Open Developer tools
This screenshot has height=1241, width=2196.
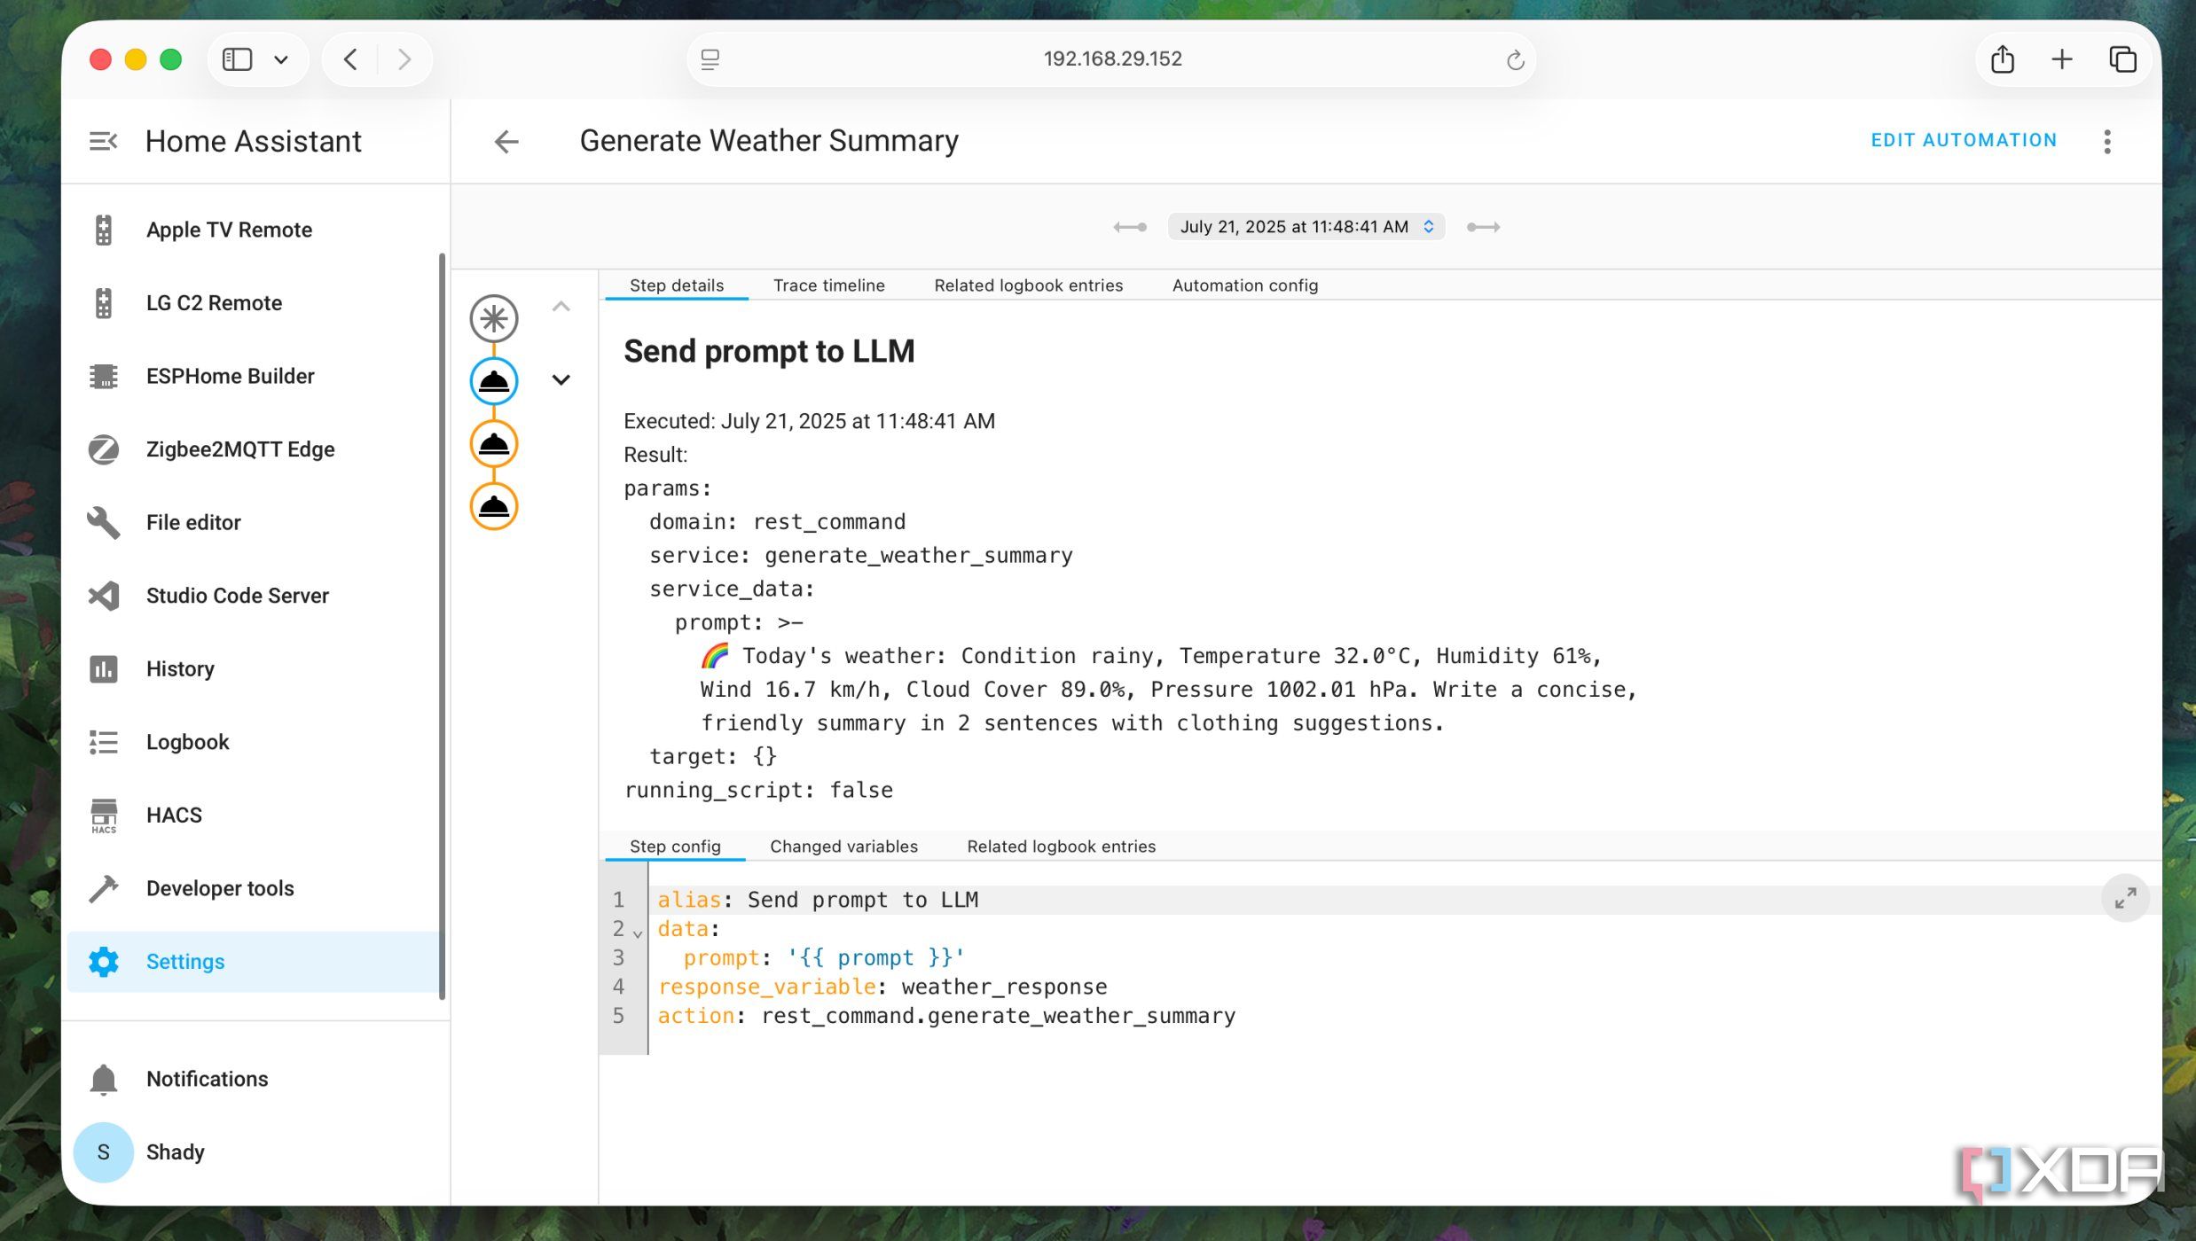[254, 888]
